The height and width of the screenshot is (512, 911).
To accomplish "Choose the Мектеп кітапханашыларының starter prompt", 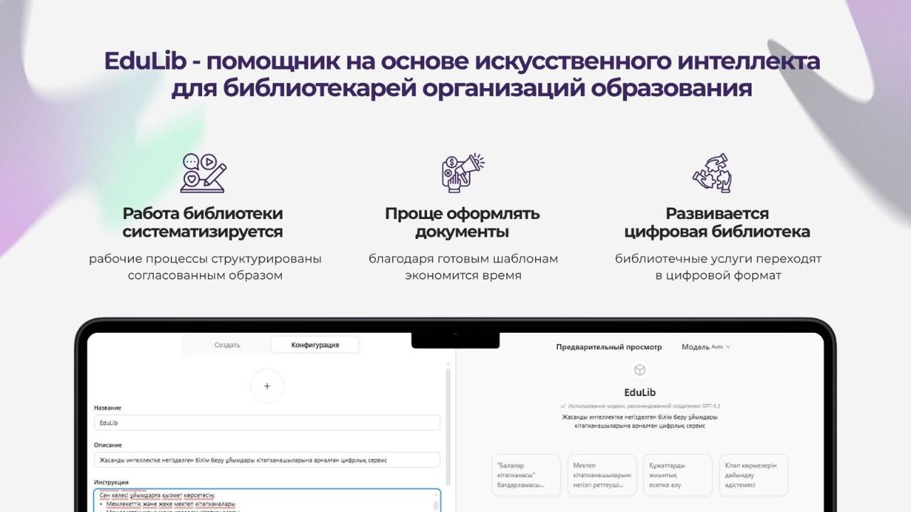I will 602,475.
